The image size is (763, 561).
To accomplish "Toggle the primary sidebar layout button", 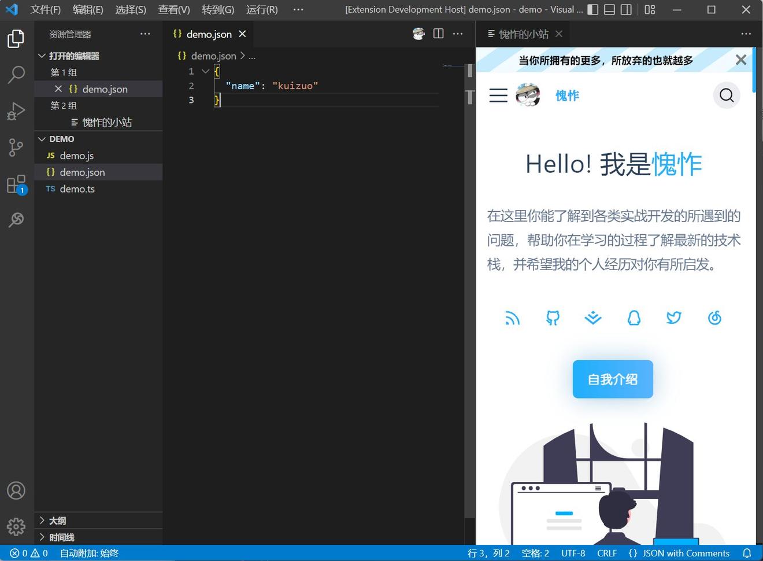I will click(x=593, y=9).
